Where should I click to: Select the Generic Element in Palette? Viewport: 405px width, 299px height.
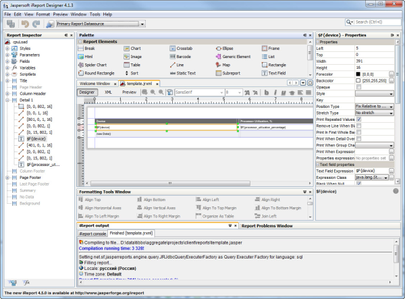234,57
